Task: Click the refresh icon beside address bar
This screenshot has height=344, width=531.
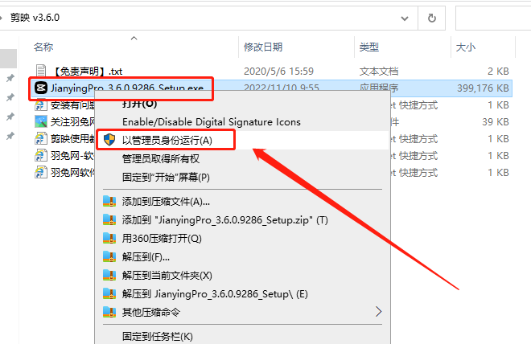Action: click(432, 18)
